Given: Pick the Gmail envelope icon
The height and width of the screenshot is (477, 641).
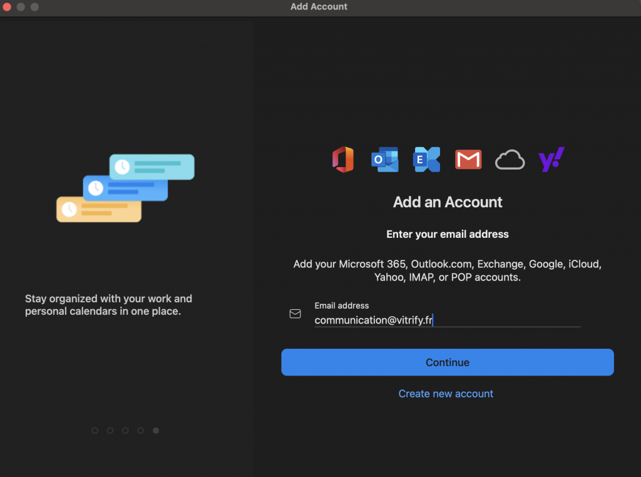Looking at the screenshot, I should coord(468,160).
